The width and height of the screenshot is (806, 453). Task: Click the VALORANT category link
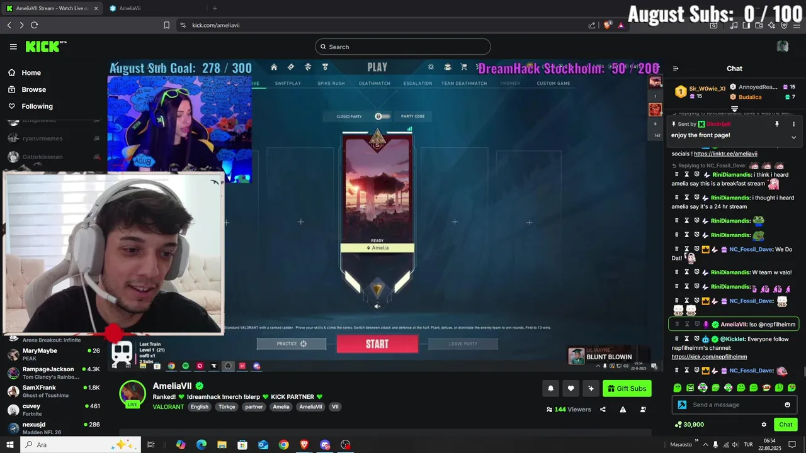coord(168,407)
